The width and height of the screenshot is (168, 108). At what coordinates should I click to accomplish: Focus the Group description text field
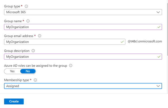pyautogui.click(x=83, y=57)
